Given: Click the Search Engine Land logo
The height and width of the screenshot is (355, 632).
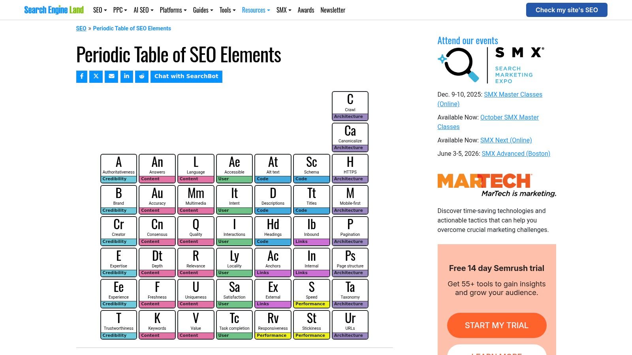Looking at the screenshot, I should 54,10.
